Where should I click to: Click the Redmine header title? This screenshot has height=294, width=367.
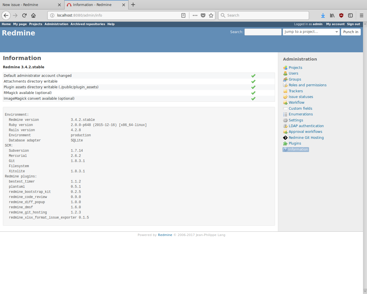coord(19,33)
